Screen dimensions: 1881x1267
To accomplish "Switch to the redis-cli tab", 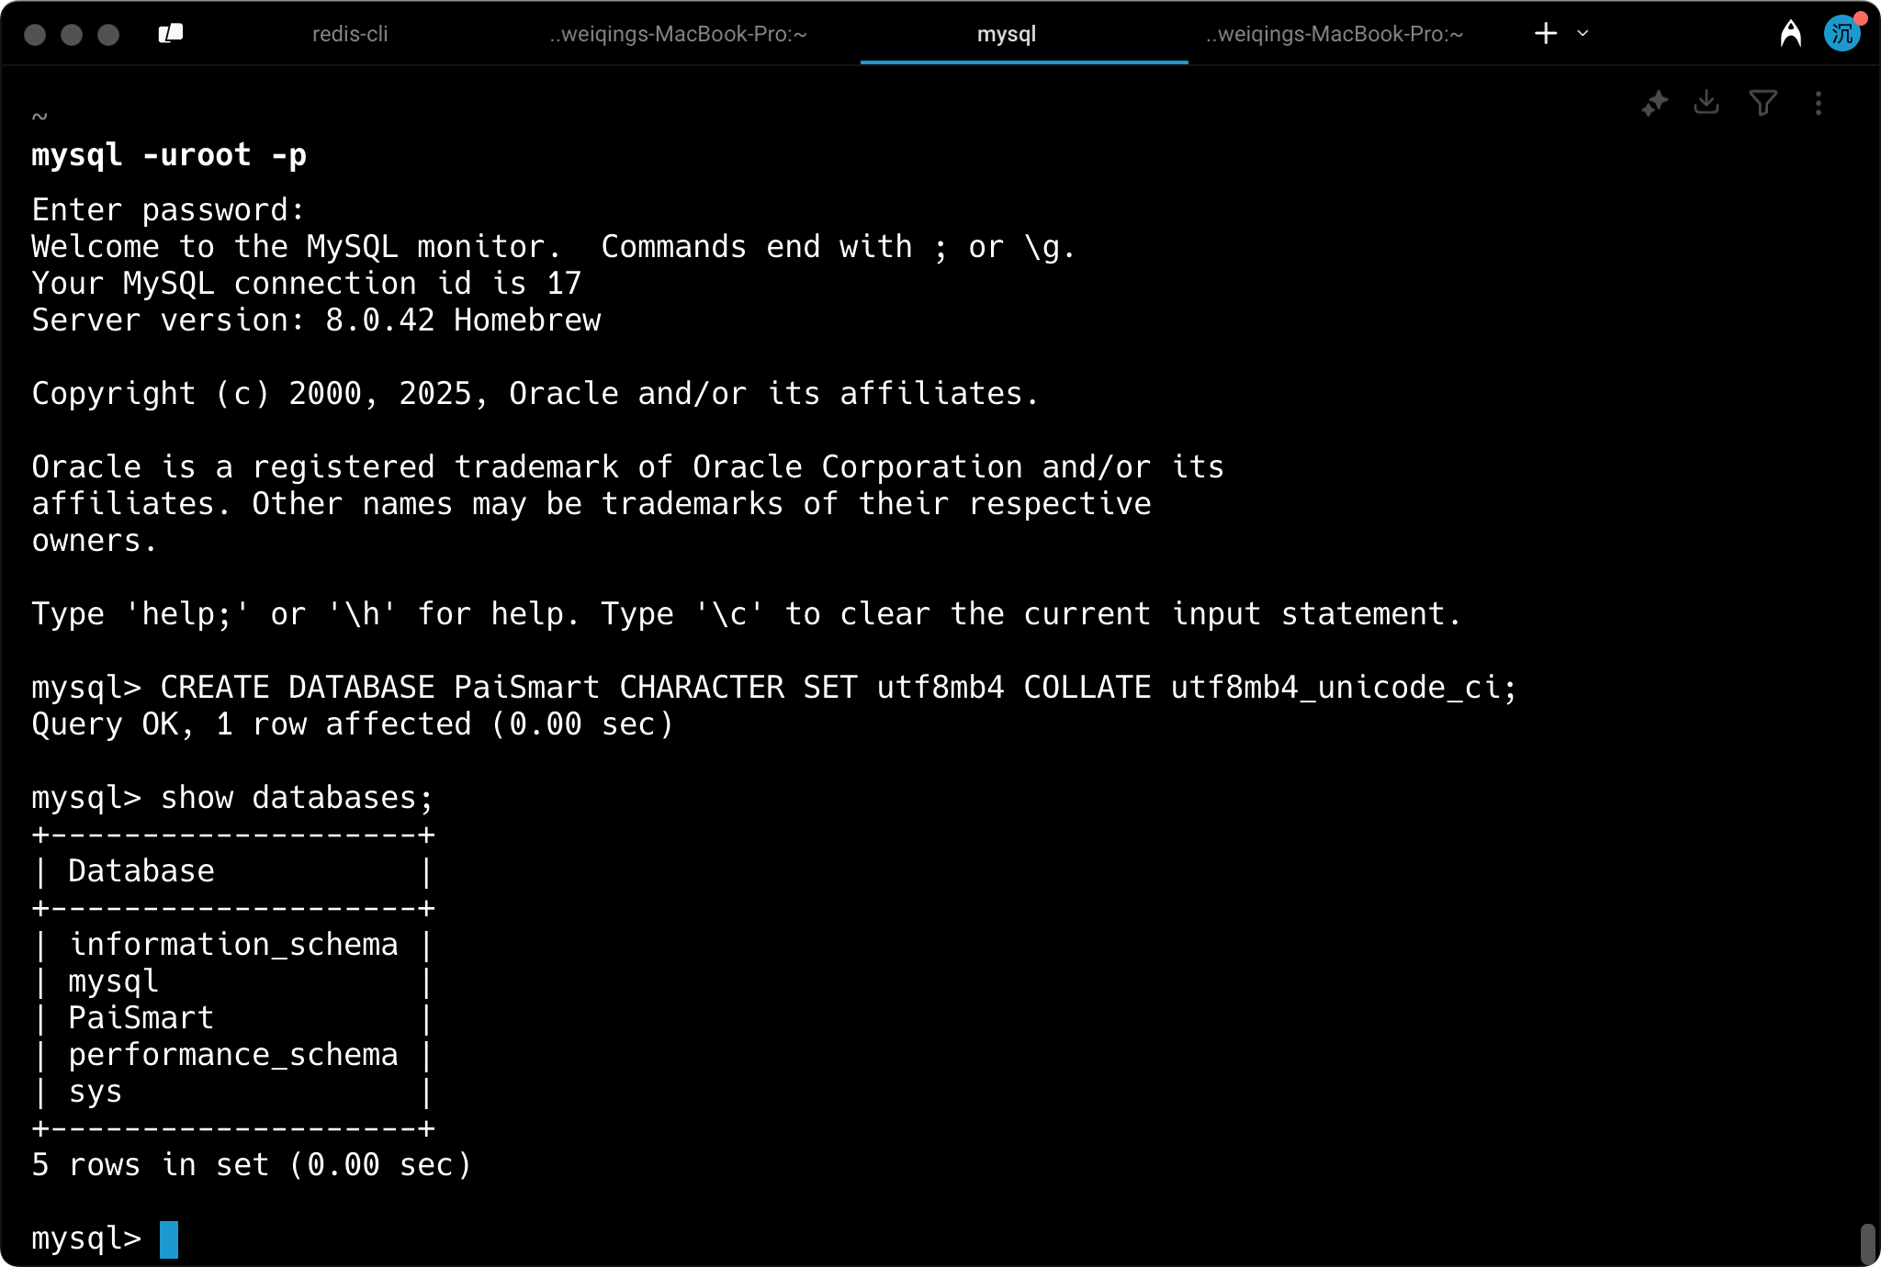I will pos(350,34).
